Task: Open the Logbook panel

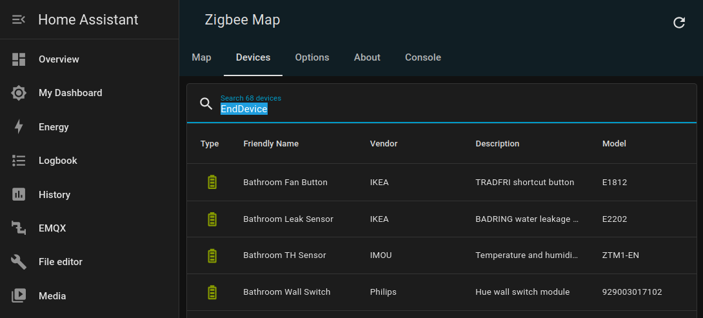Action: 57,161
